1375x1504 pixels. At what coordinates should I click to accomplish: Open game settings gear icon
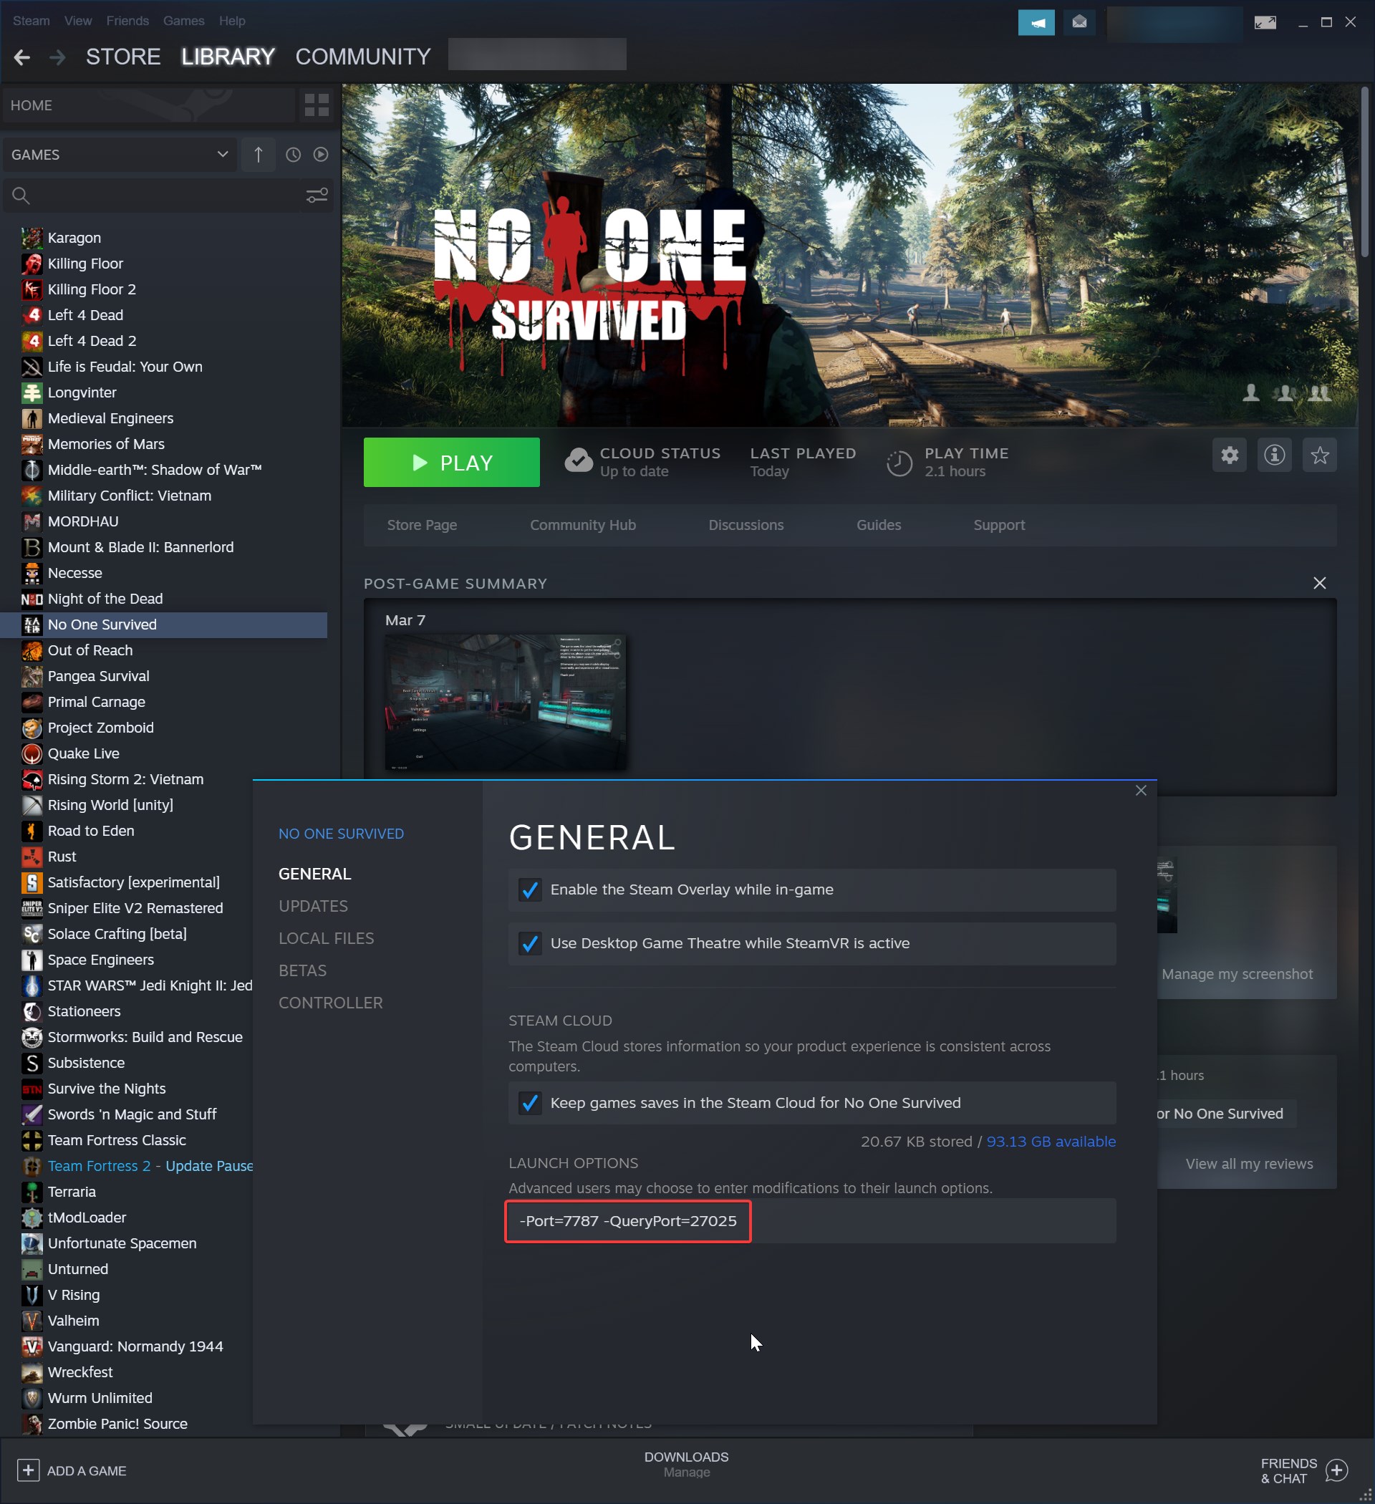point(1229,455)
